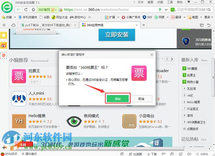Open the sidebar mail @ icon

point(4,55)
